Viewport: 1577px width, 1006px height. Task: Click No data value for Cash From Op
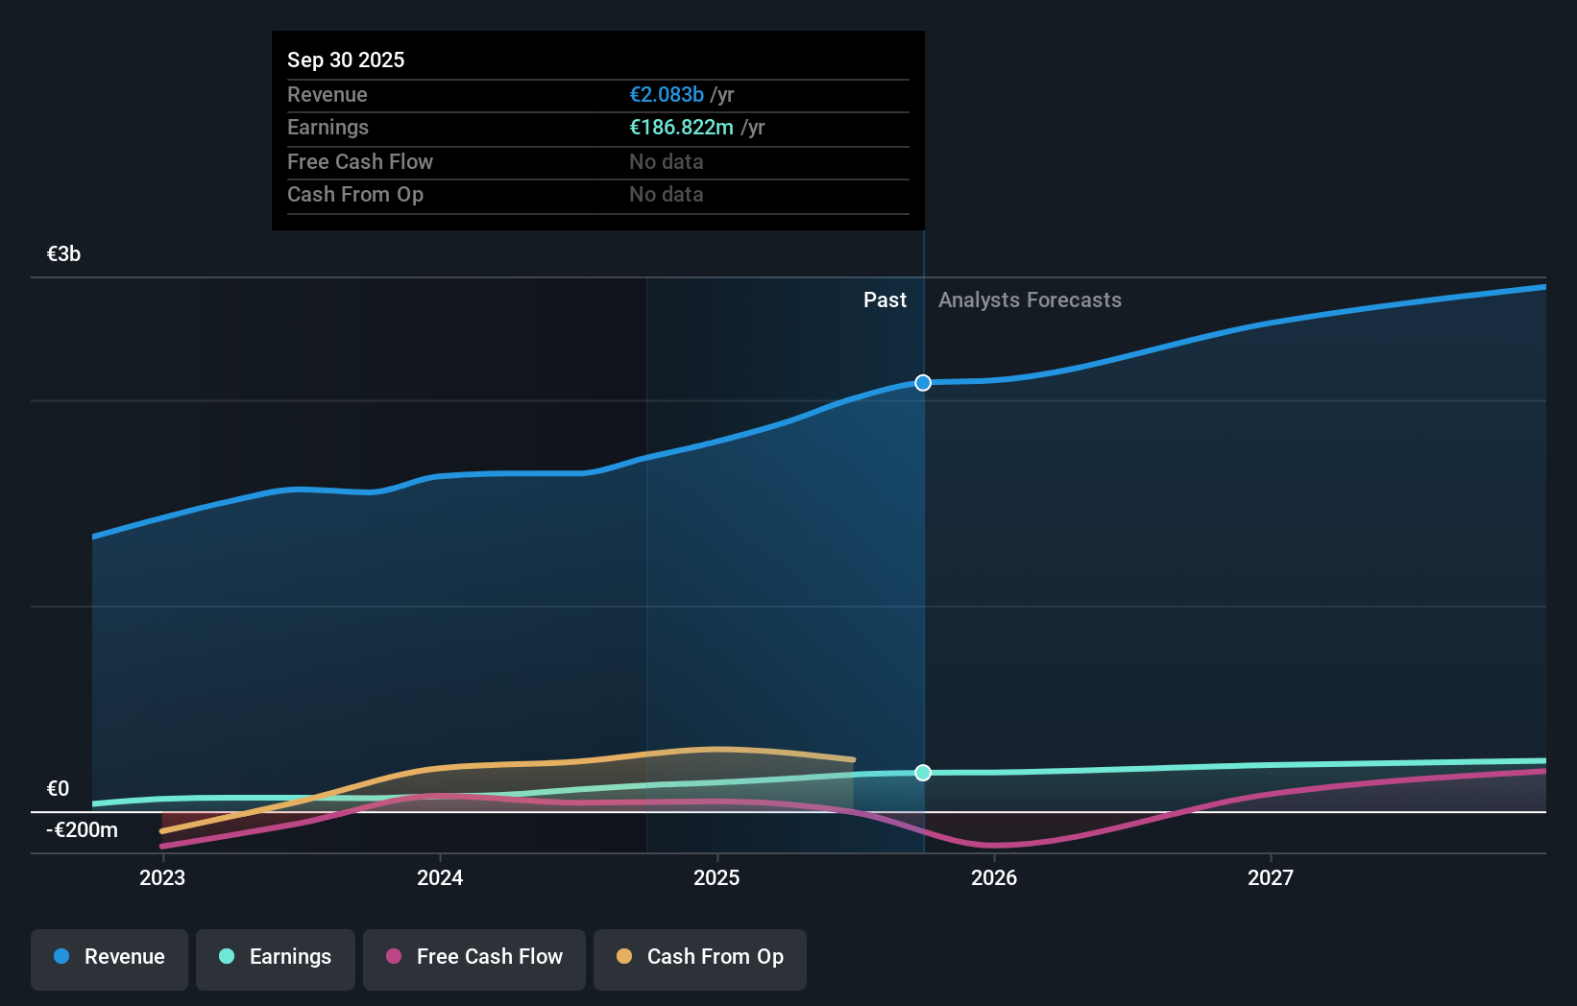[667, 195]
